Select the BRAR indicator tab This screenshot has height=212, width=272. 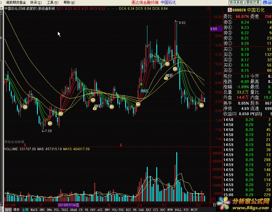(73, 210)
